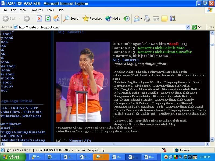The image size is (215, 161).
Task: Open the Favorites menu
Action: tap(36, 10)
